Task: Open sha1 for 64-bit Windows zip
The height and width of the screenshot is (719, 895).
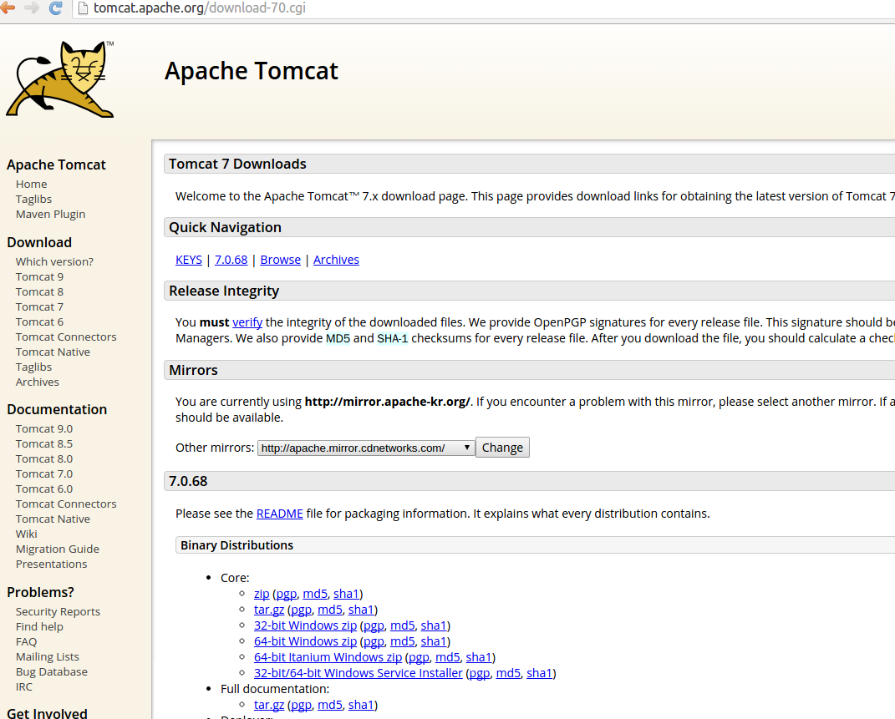Action: (434, 641)
